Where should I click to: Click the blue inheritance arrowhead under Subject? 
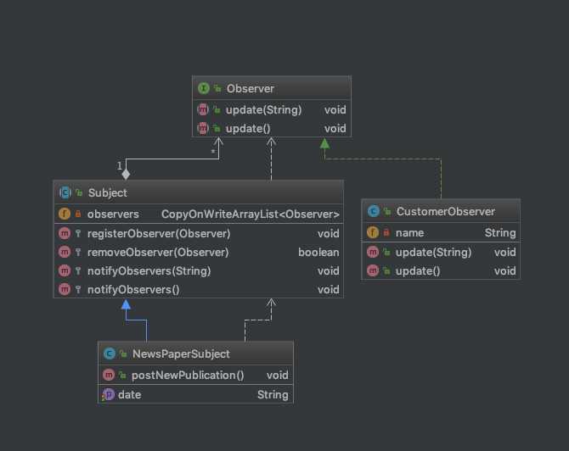[x=126, y=304]
